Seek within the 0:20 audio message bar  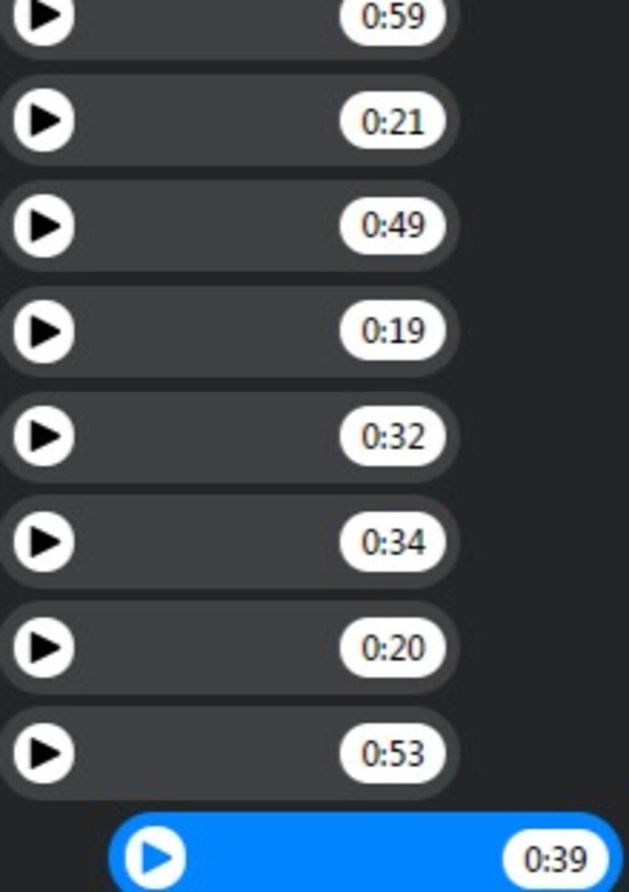pyautogui.click(x=207, y=647)
